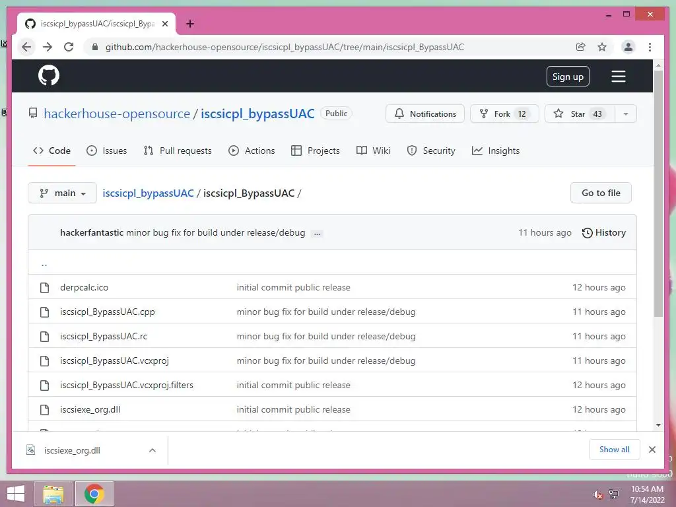Screen dimensions: 676x507
Task: Share this page using share icon
Action: click(x=581, y=47)
